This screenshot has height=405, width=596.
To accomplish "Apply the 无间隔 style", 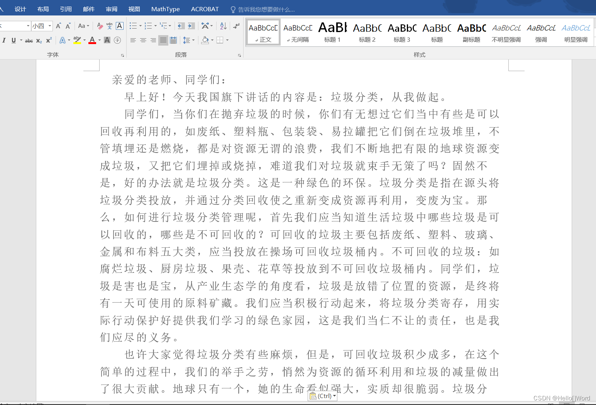I will pyautogui.click(x=298, y=32).
